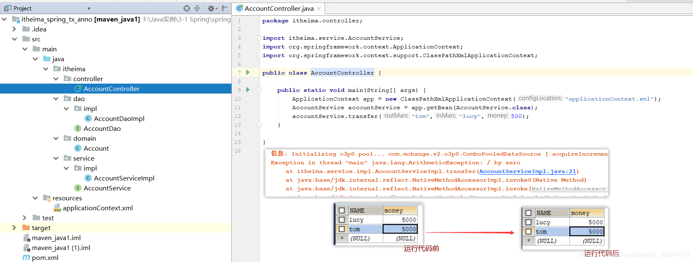Toggle the imports fold marker at line 3

point(259,38)
